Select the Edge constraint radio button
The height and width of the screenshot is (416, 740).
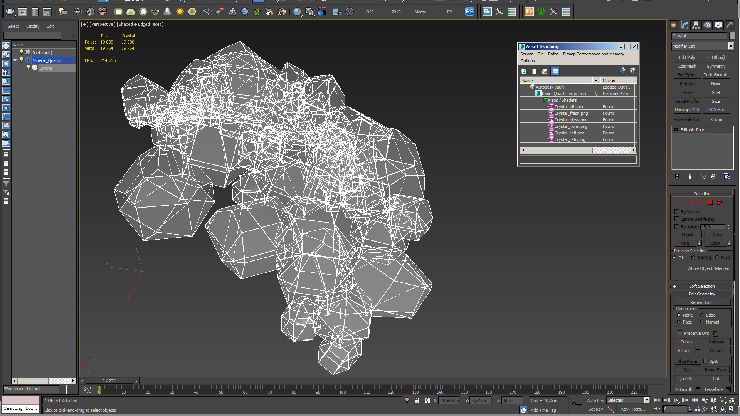(x=702, y=315)
